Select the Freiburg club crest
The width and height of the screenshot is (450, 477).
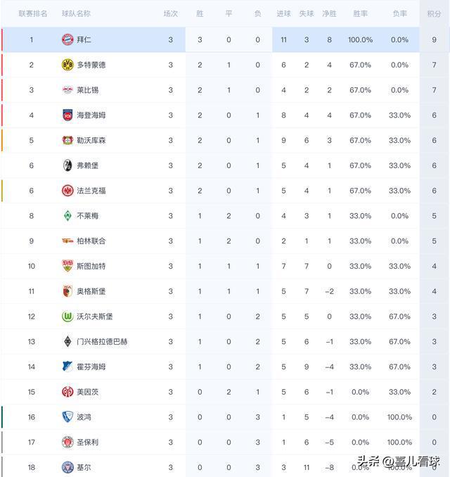[x=67, y=165]
